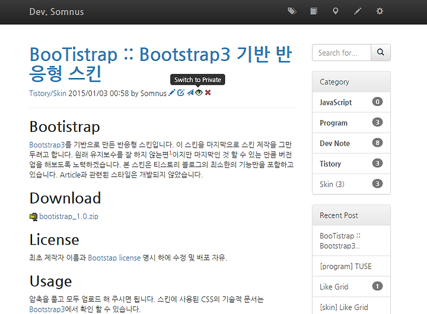Select Program category

[351, 123]
